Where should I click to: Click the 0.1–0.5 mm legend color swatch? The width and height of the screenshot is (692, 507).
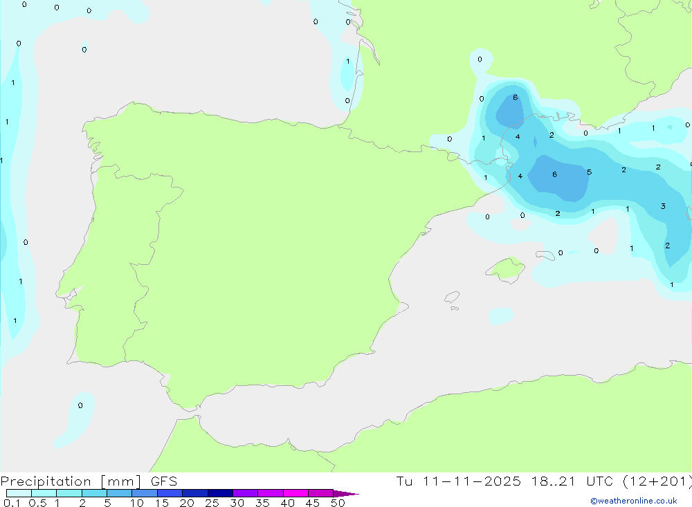pos(19,493)
